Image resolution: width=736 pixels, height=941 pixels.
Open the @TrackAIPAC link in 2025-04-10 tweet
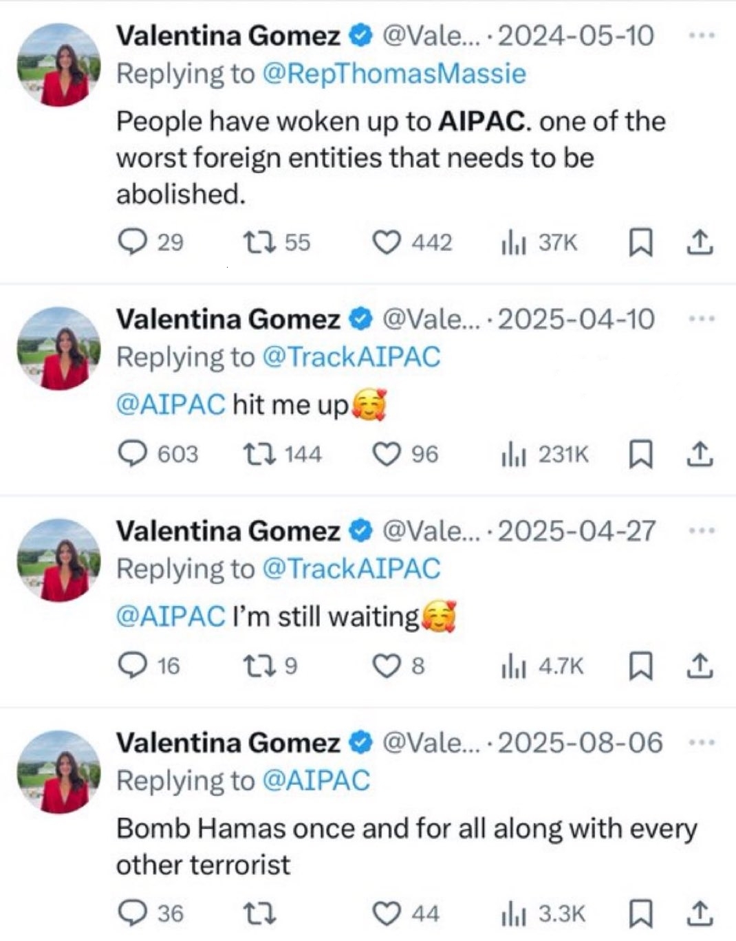tap(351, 357)
